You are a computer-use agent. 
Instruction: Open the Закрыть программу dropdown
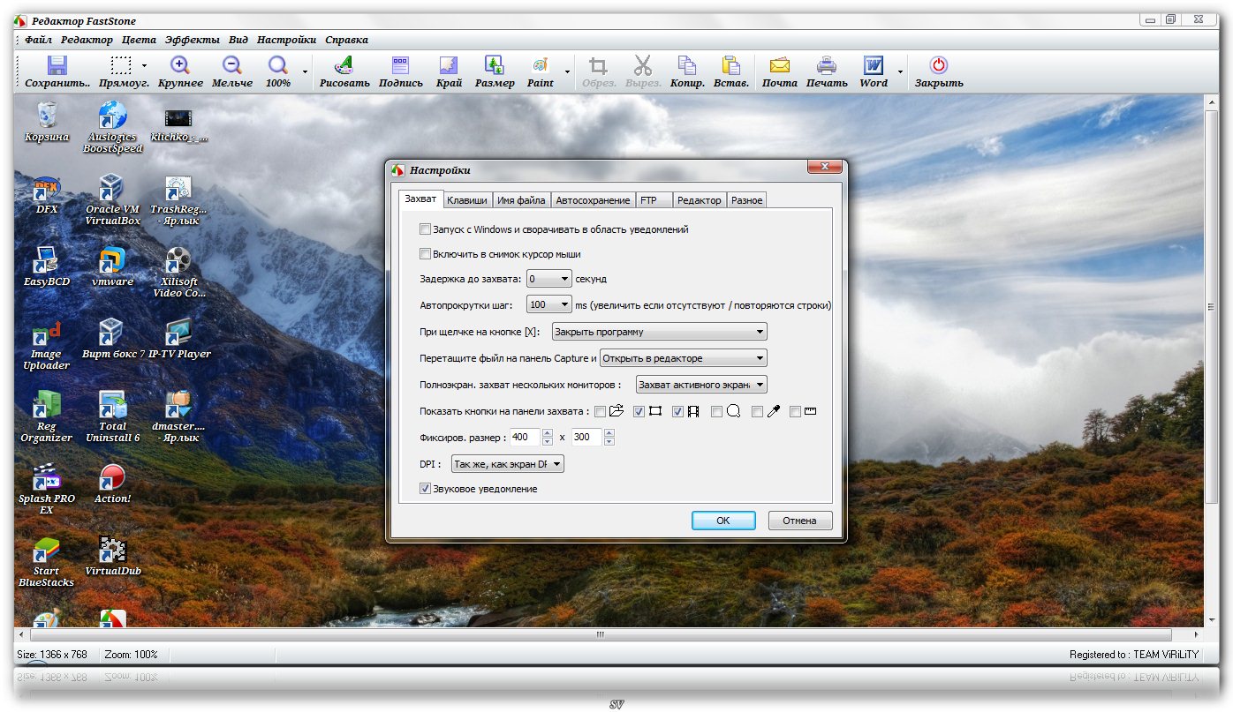pos(659,333)
